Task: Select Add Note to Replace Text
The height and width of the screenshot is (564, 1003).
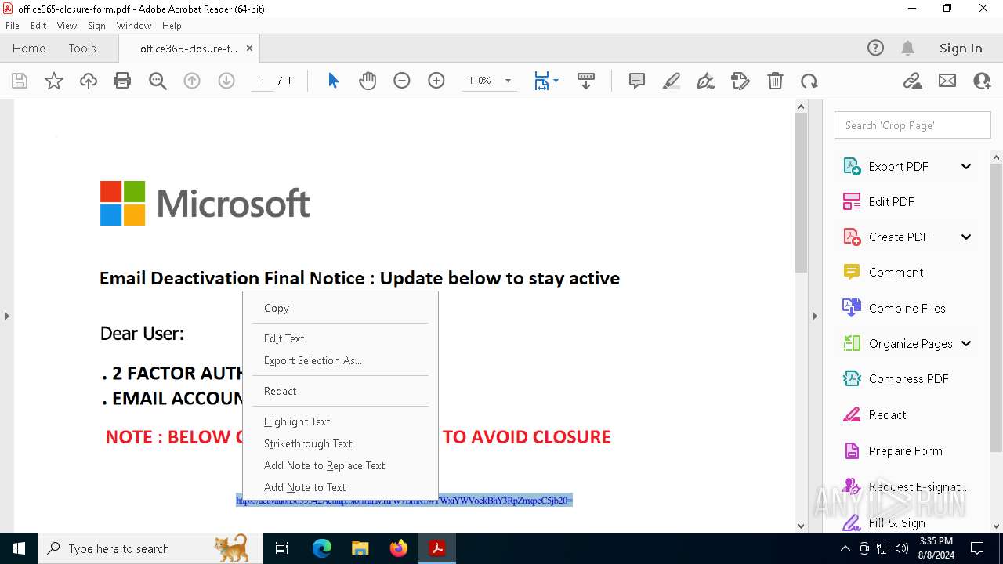Action: tap(340, 465)
